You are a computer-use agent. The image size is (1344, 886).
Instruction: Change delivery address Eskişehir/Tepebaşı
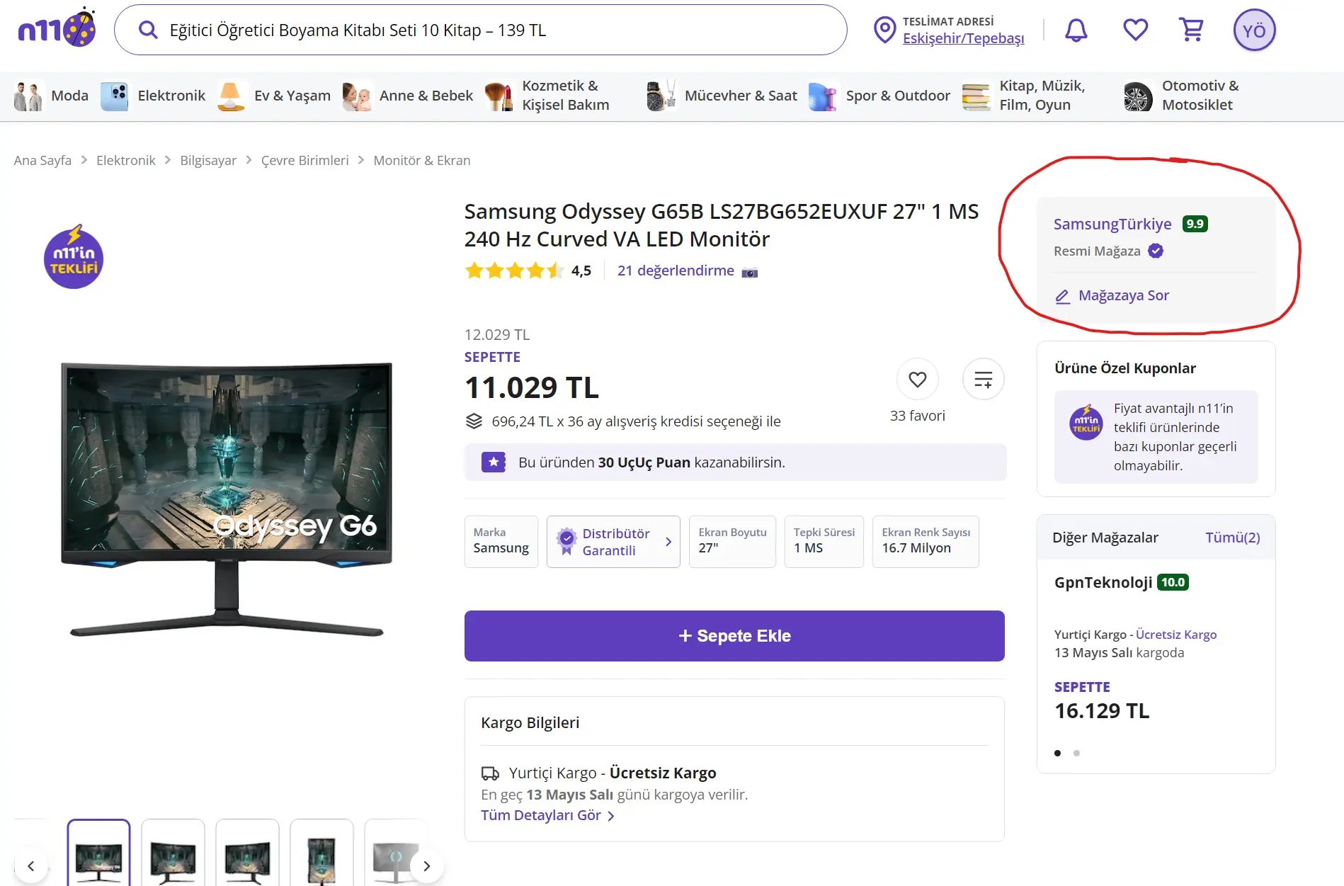coord(963,38)
